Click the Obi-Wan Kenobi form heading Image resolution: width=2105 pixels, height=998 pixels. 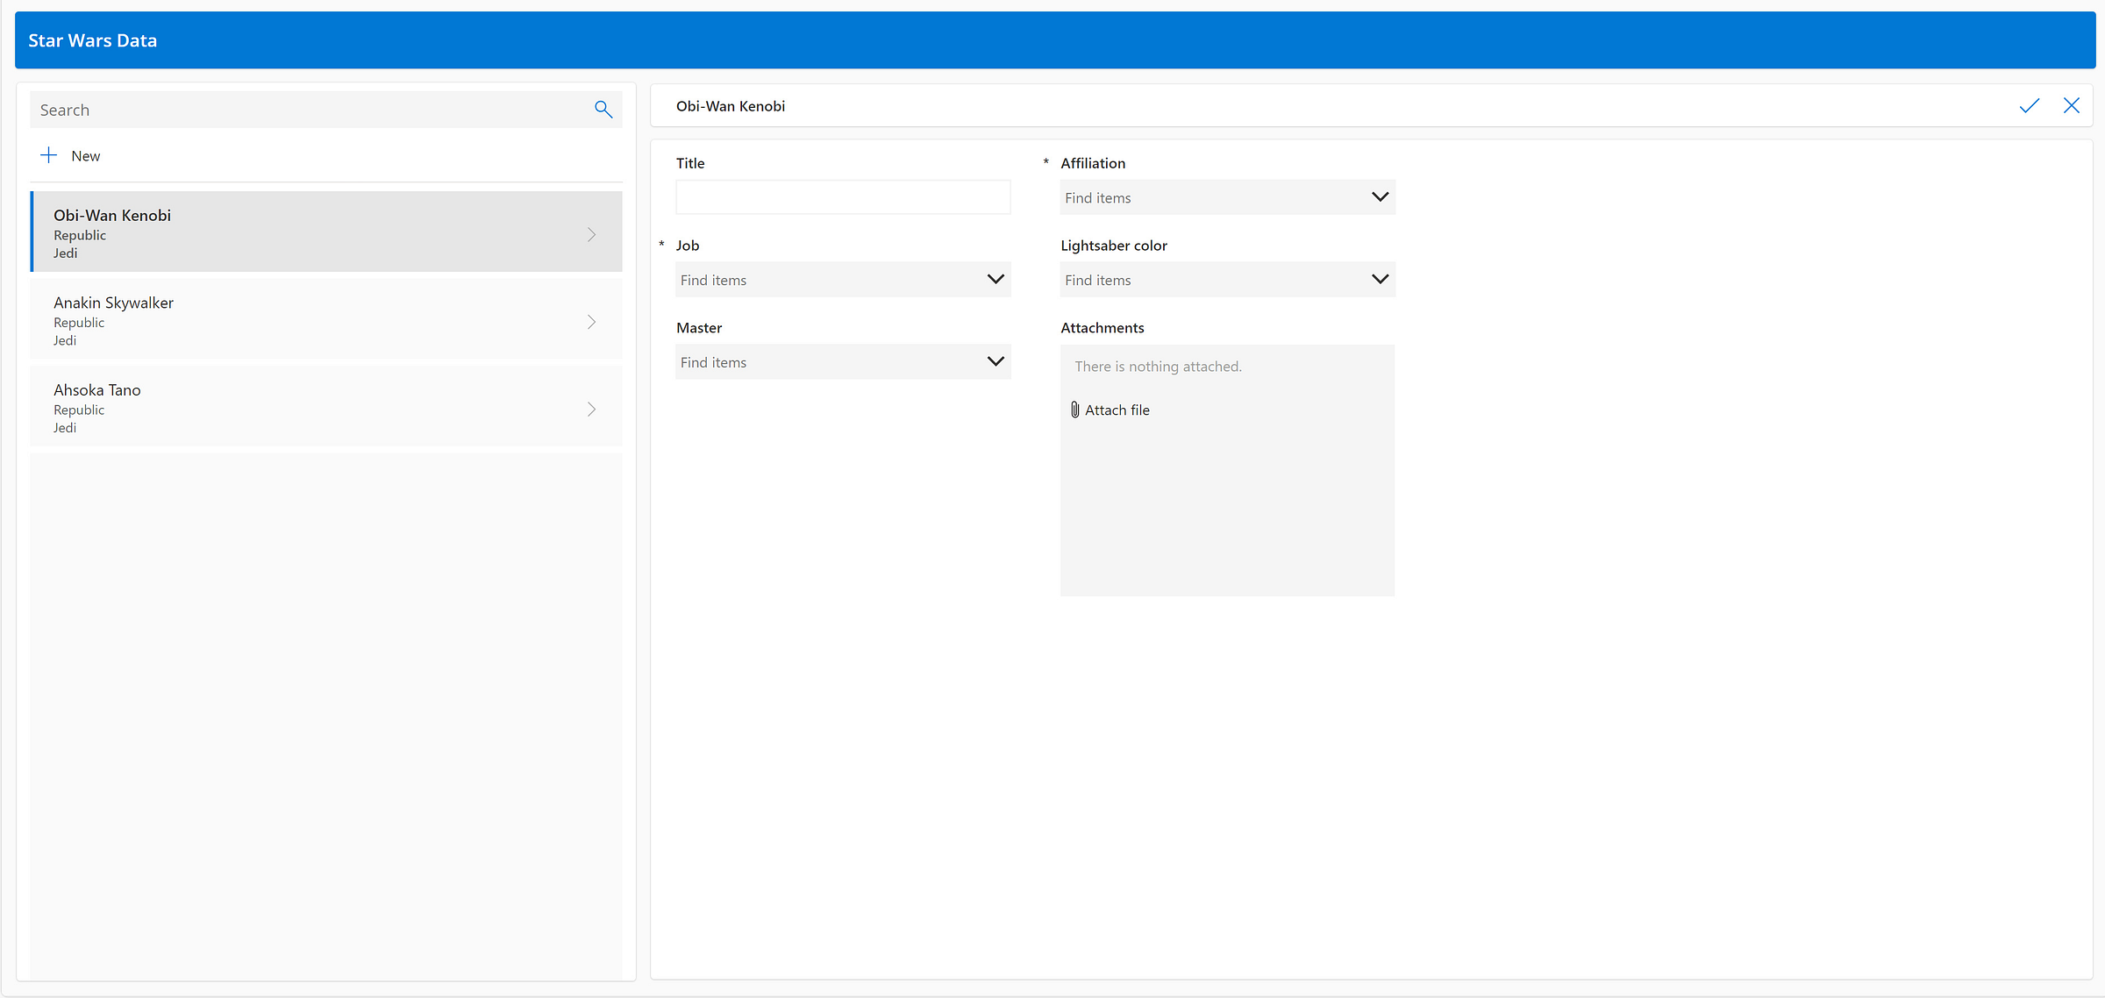731,106
